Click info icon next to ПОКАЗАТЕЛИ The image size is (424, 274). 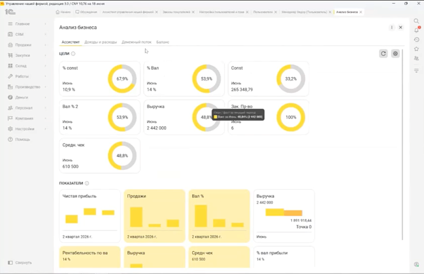[x=87, y=183]
